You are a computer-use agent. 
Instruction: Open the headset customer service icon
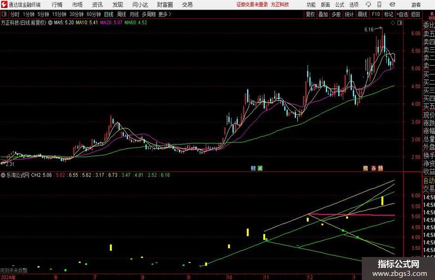pos(368,5)
